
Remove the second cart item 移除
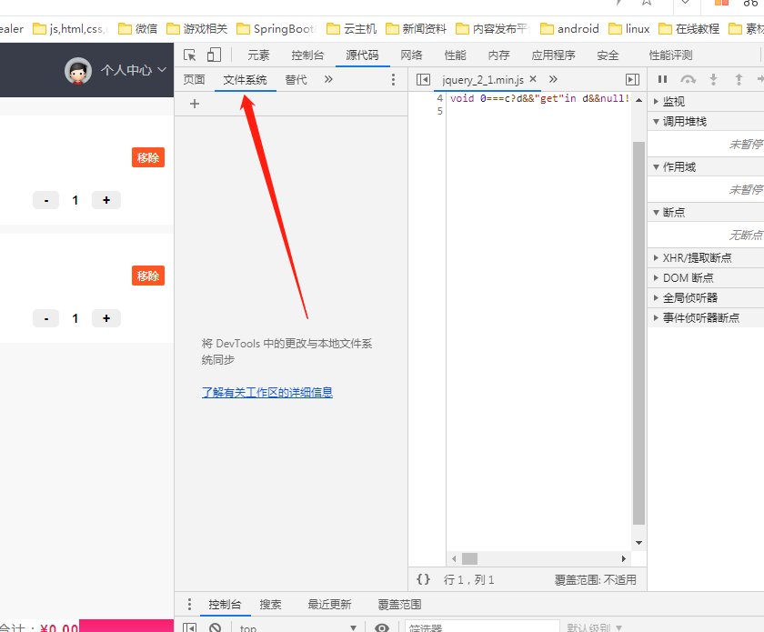tap(148, 276)
